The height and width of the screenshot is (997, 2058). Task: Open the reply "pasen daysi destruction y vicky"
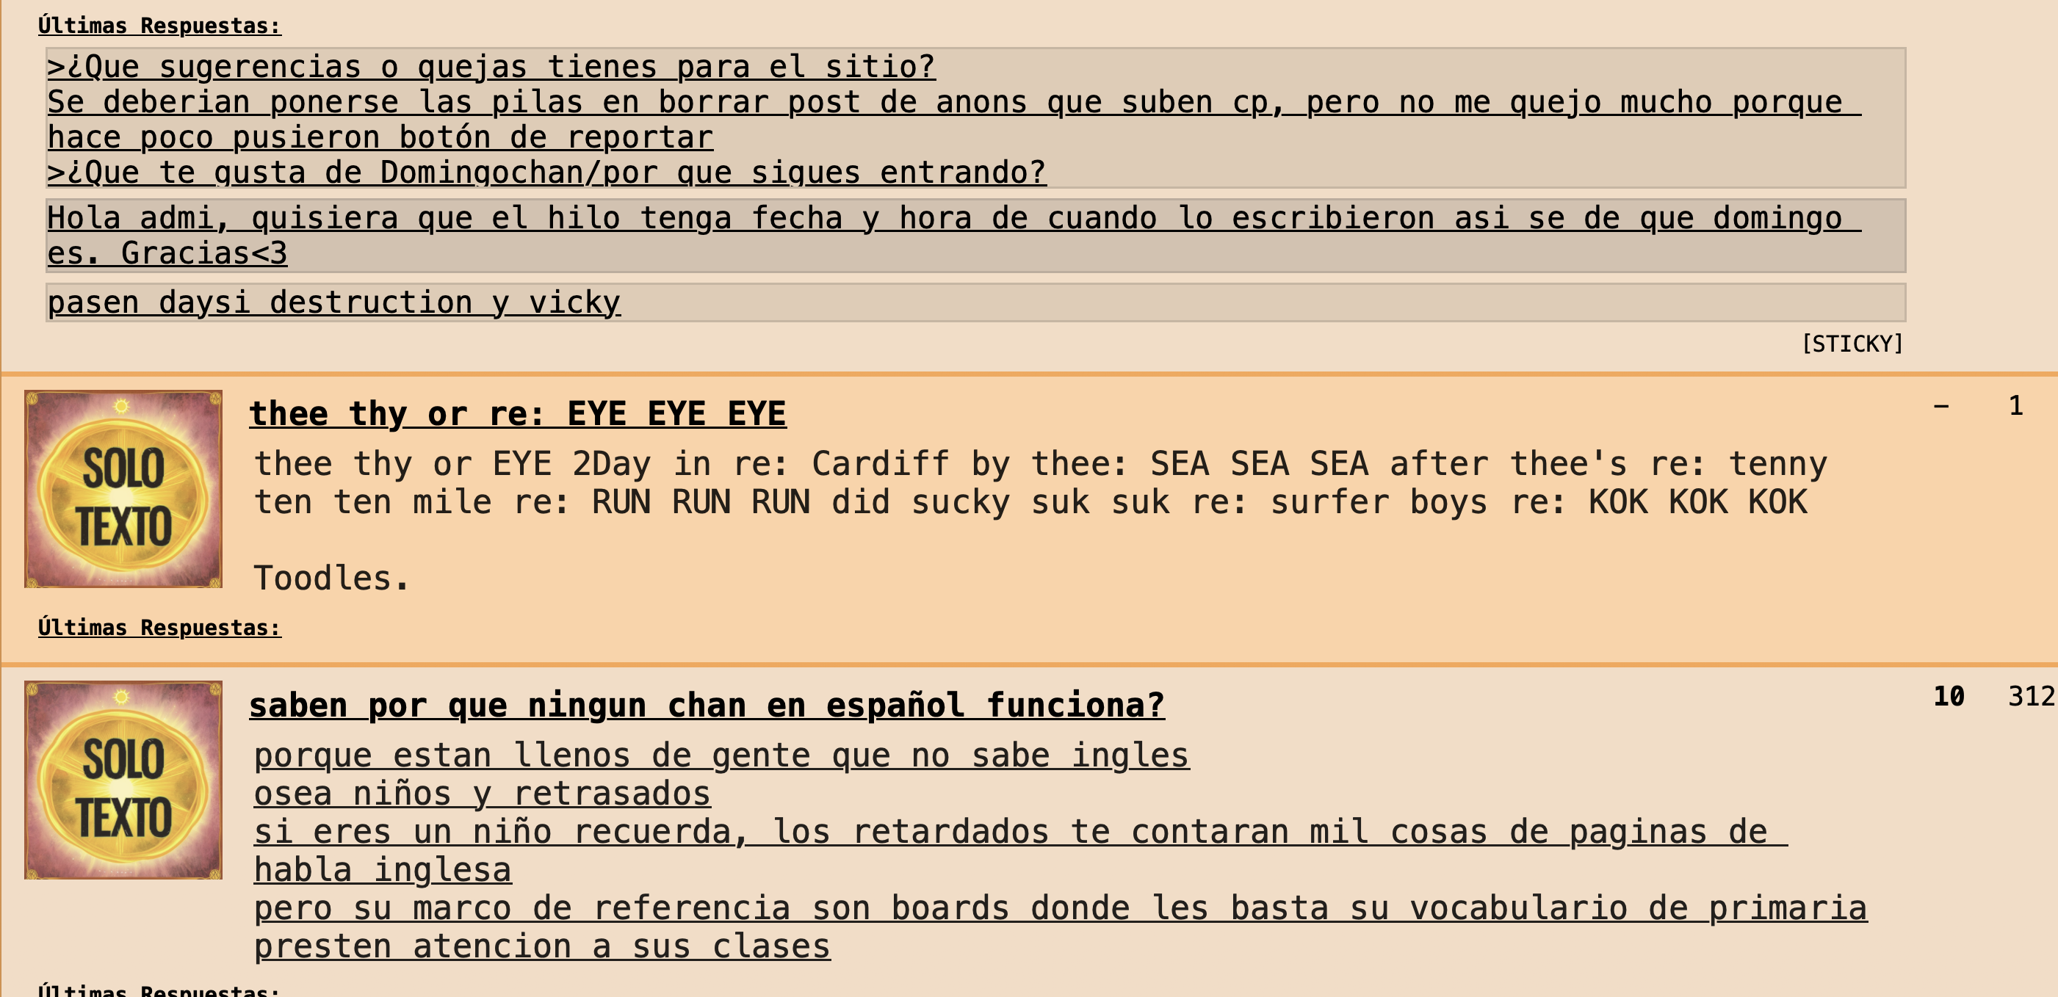point(333,302)
